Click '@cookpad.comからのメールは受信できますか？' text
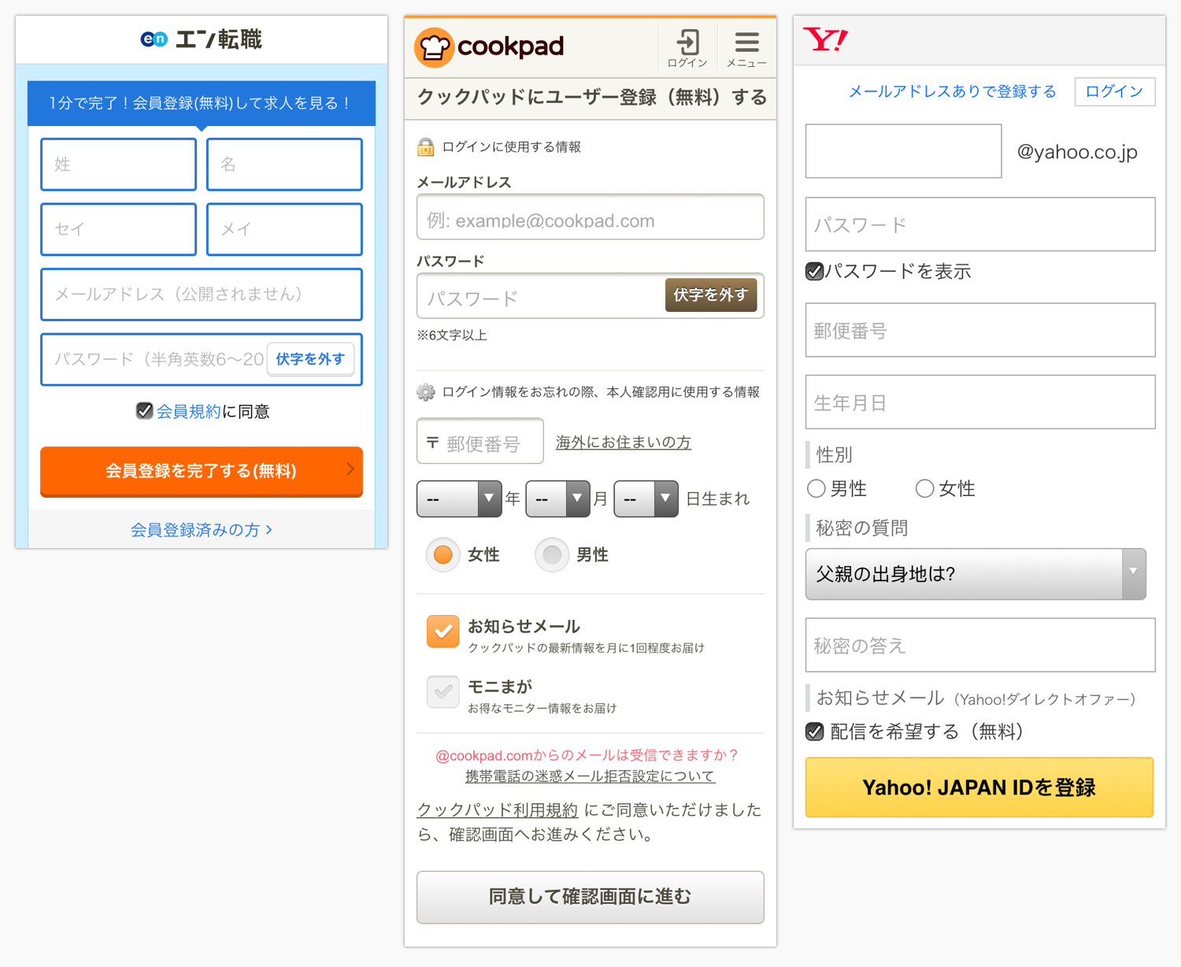 point(587,755)
